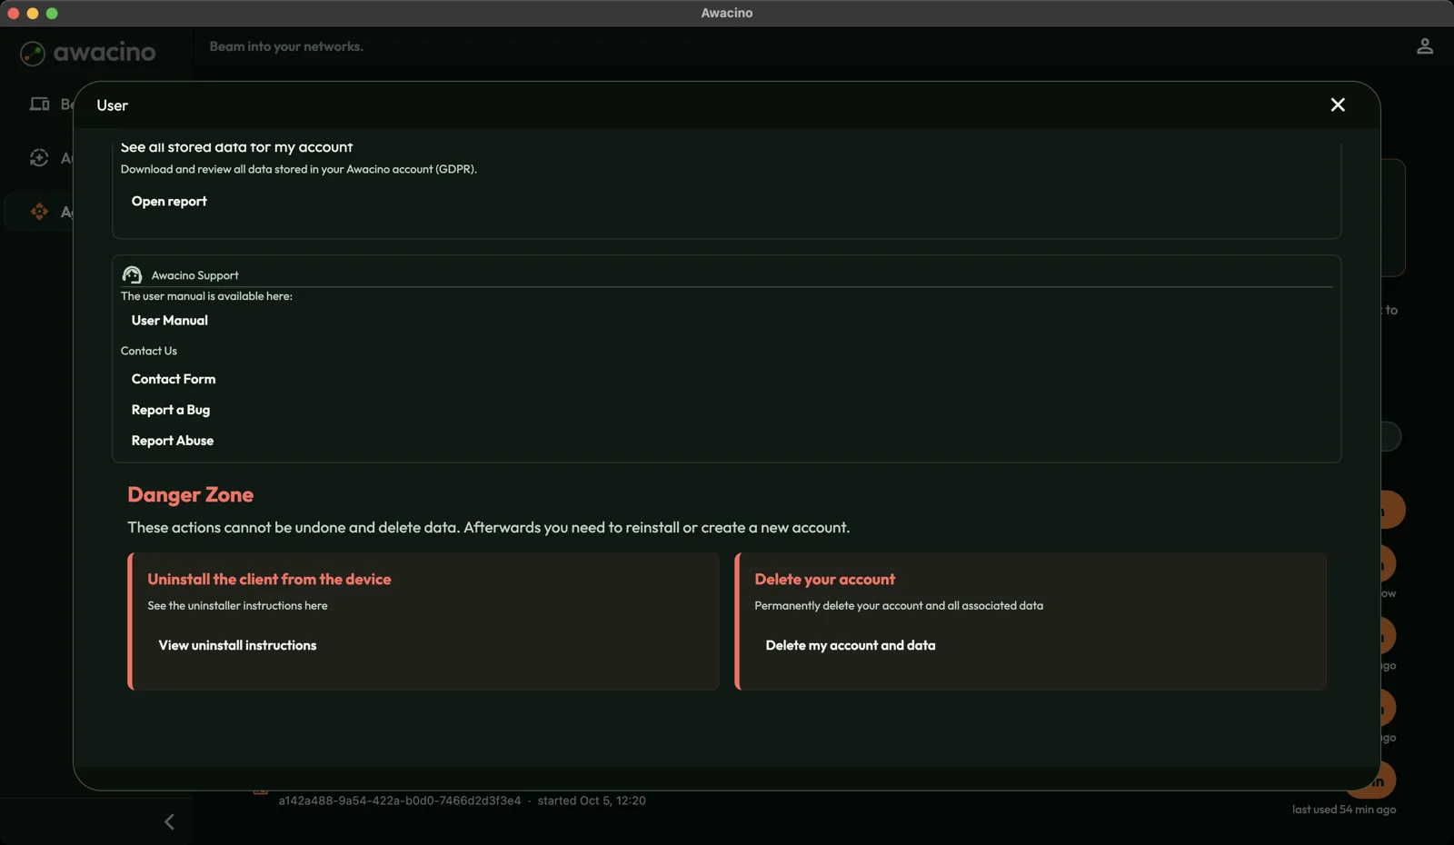Click Delete my account and data
The height and width of the screenshot is (845, 1454).
tap(851, 645)
